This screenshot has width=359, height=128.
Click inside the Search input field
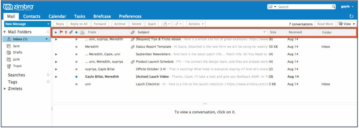pos(305,7)
